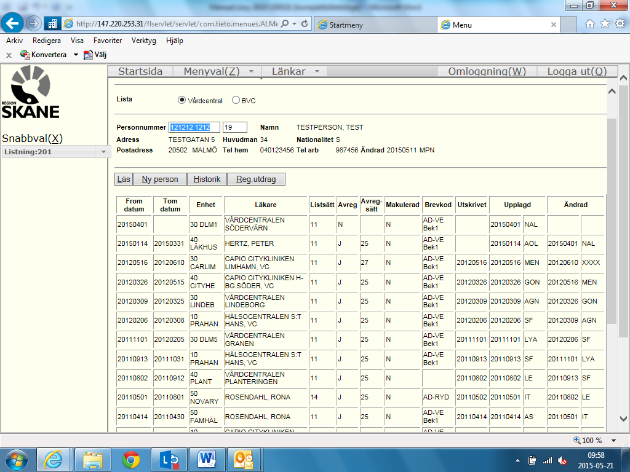Open the Windows Start button
This screenshot has height=472, width=630.
(17, 460)
